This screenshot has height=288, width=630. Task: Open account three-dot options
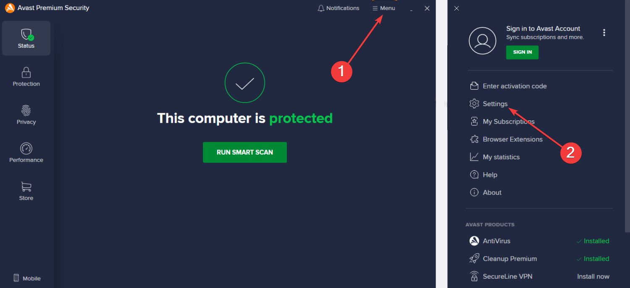click(x=604, y=33)
